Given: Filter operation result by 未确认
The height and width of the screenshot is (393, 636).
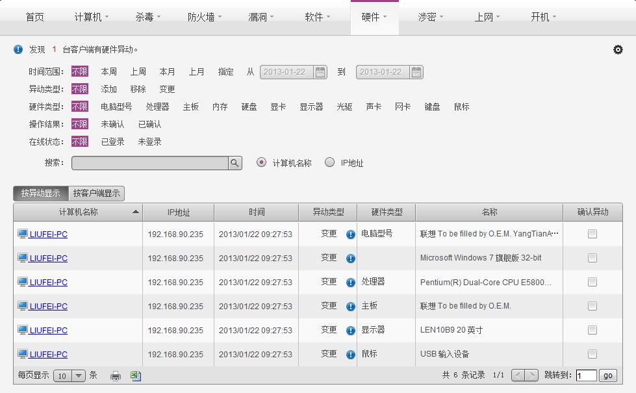Looking at the screenshot, I should click(x=112, y=124).
